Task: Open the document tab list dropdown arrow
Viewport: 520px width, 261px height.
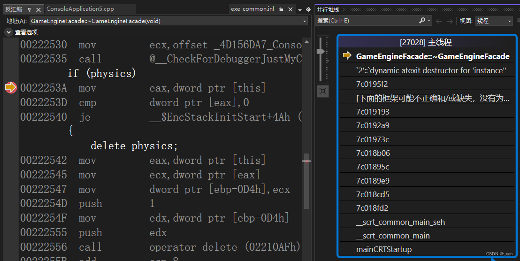Action: click(x=300, y=10)
